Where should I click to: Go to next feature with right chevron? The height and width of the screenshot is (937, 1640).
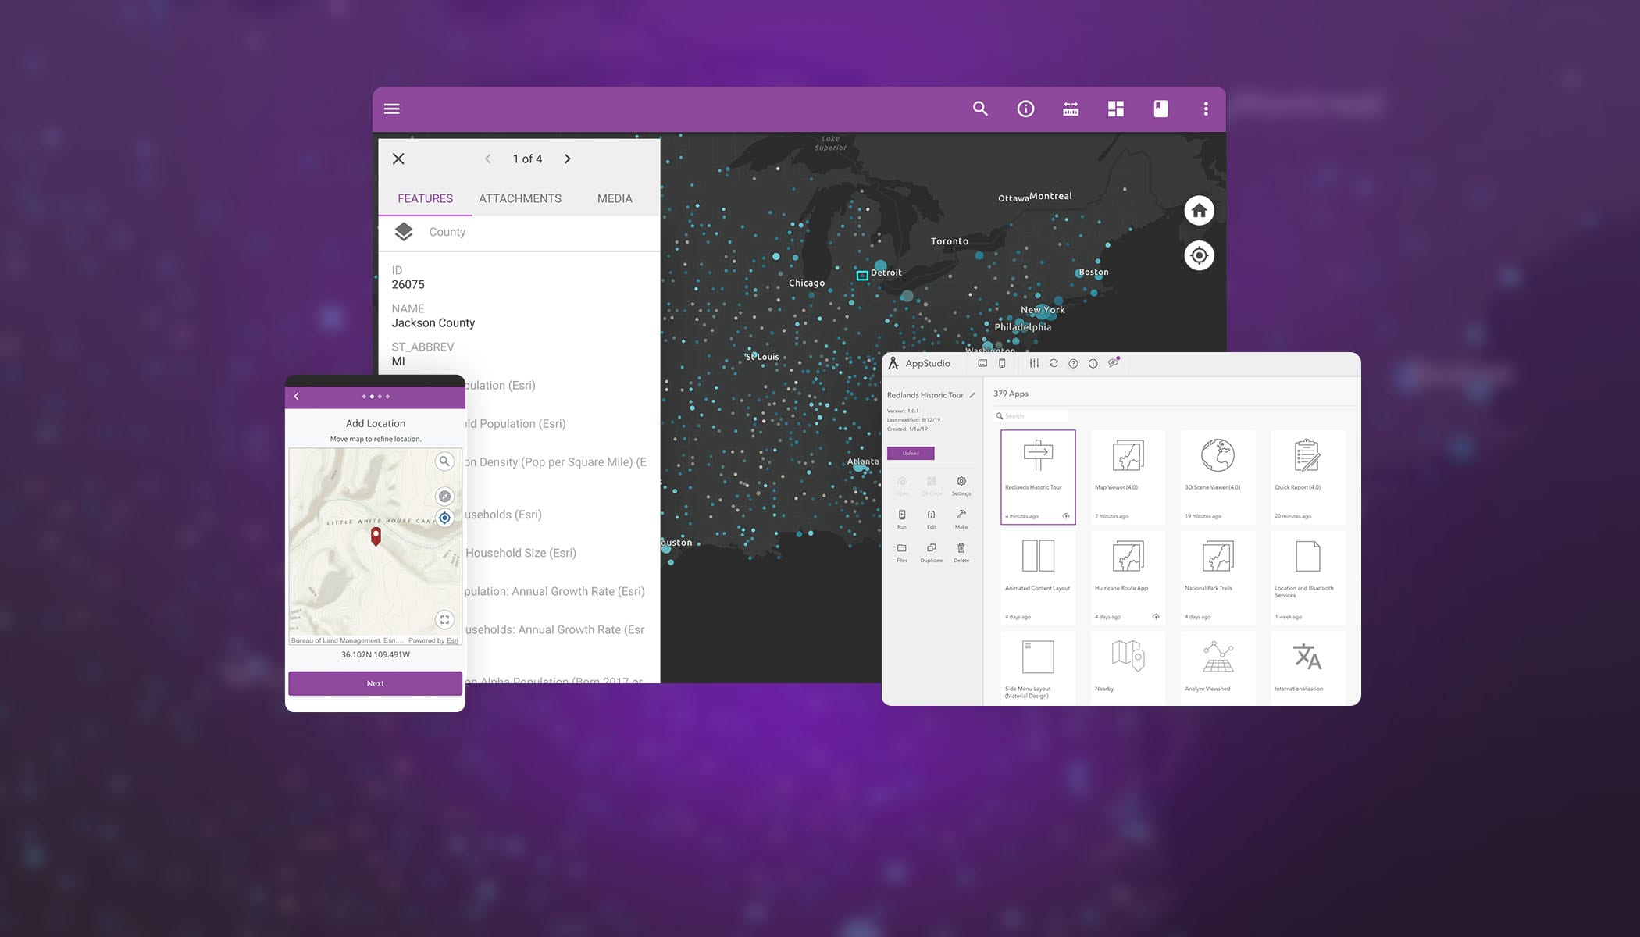point(568,159)
